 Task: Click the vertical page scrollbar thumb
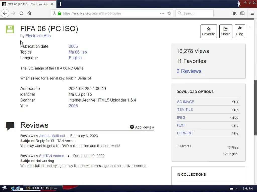pos(255,107)
